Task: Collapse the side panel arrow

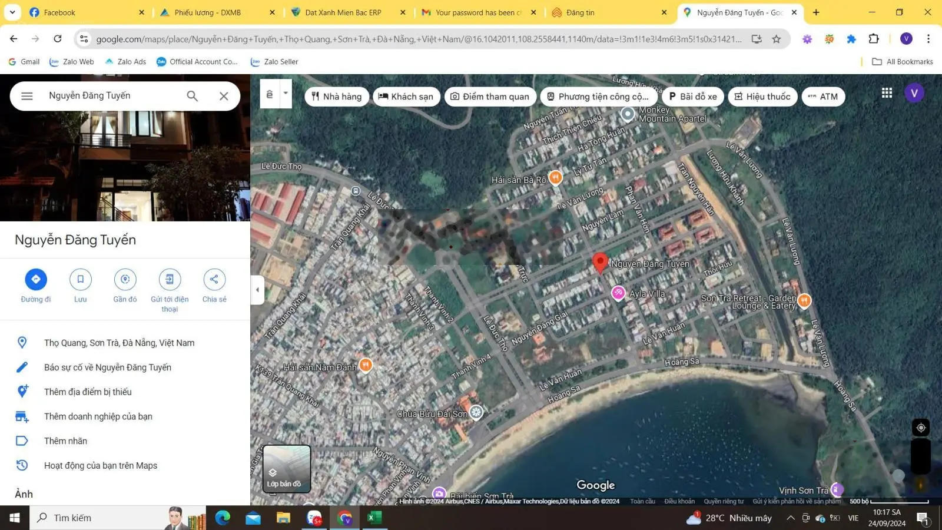Action: coord(257,290)
